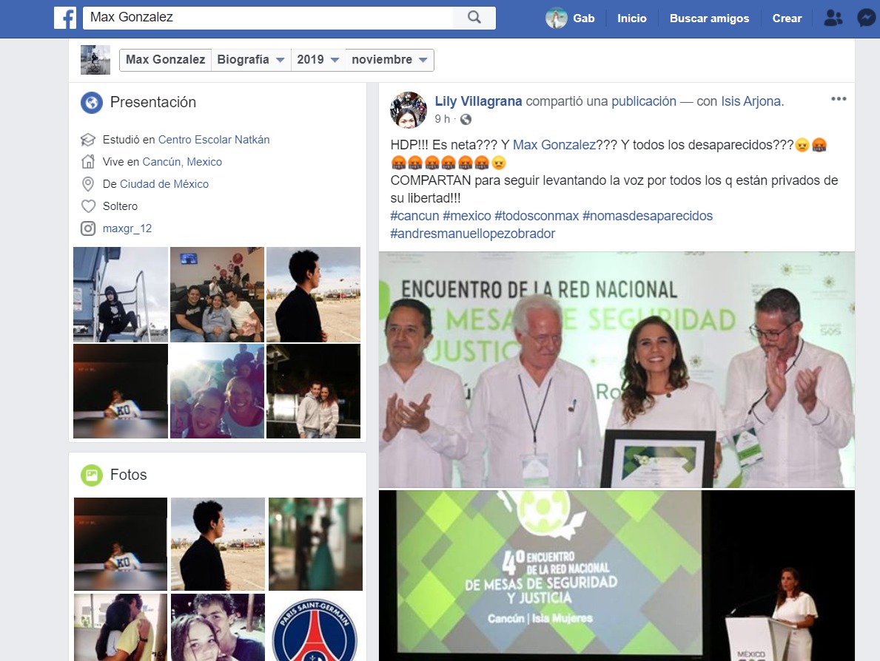Click the Max Gonzalez timeline profile thumbnail
880x661 pixels.
pyautogui.click(x=95, y=60)
